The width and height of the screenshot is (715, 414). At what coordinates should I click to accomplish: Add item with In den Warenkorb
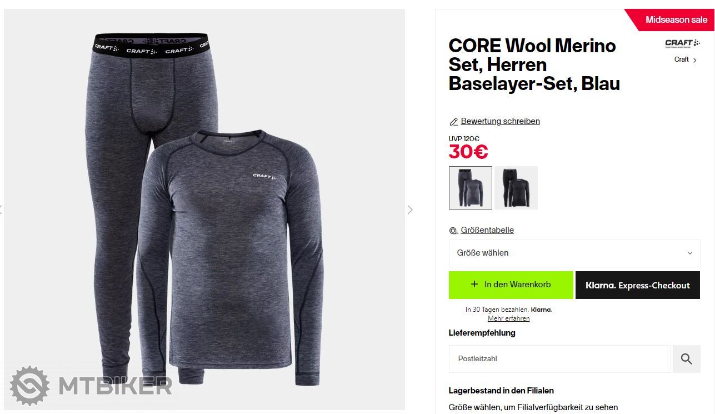tap(511, 285)
